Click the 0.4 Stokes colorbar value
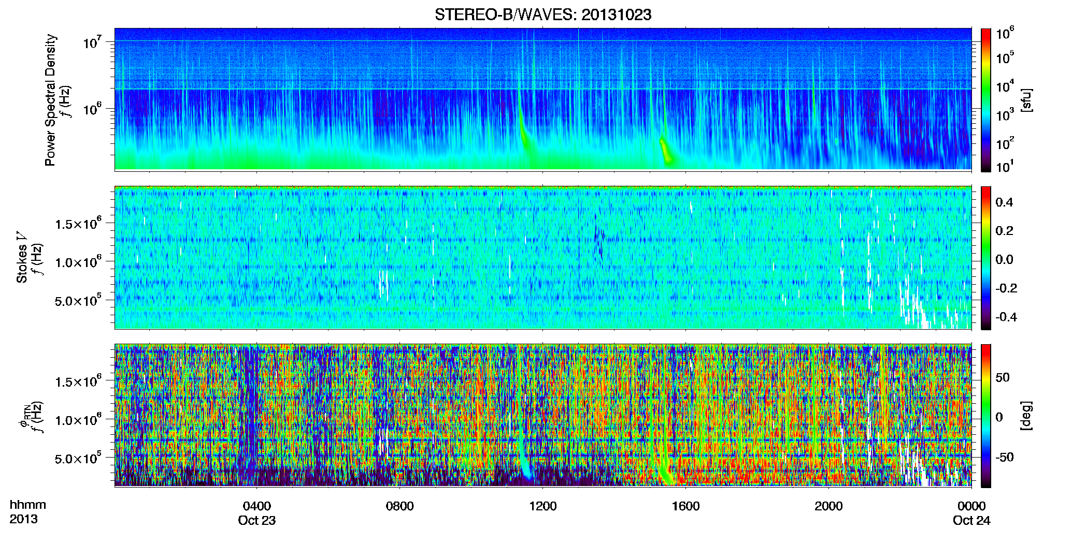Viewport: 1086px width, 559px height. (x=1004, y=202)
